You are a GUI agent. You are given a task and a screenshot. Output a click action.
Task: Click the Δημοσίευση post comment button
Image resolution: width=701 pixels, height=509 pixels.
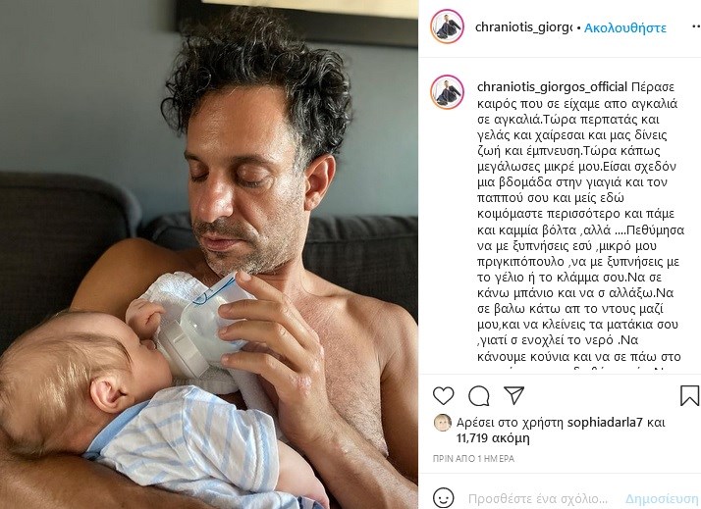pyautogui.click(x=661, y=498)
